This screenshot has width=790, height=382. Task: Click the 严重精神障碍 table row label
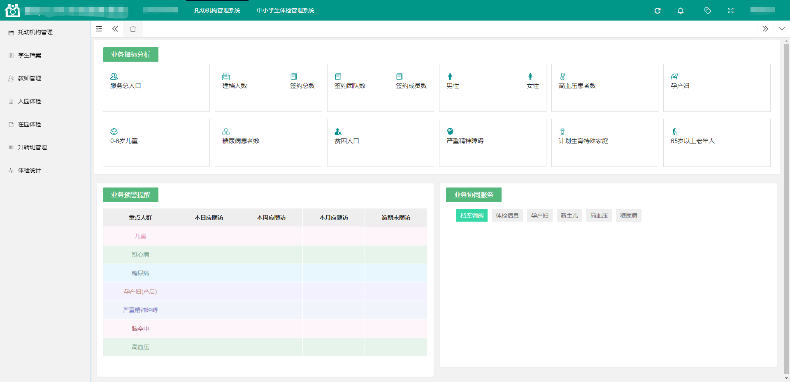click(x=140, y=310)
